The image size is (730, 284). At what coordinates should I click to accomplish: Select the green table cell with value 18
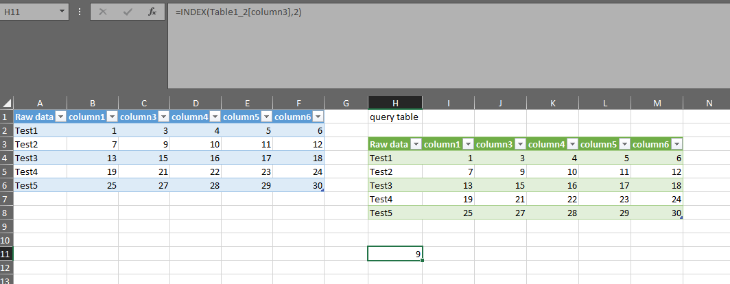[657, 185]
